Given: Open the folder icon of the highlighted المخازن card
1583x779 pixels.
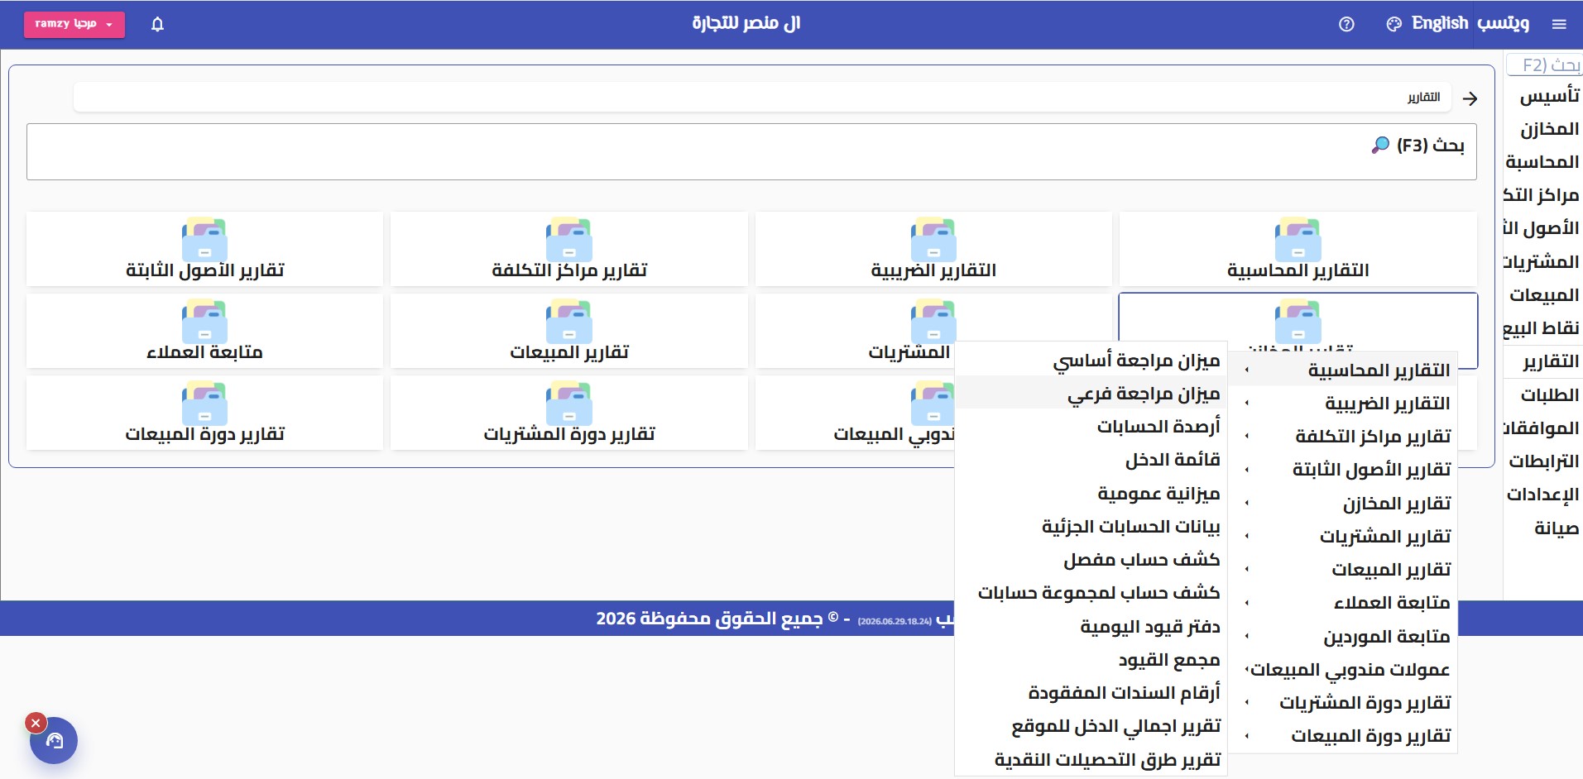Looking at the screenshot, I should tap(1298, 322).
